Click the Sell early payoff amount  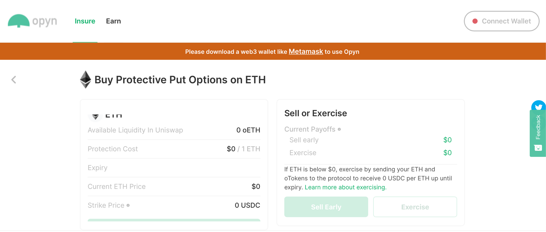click(447, 140)
